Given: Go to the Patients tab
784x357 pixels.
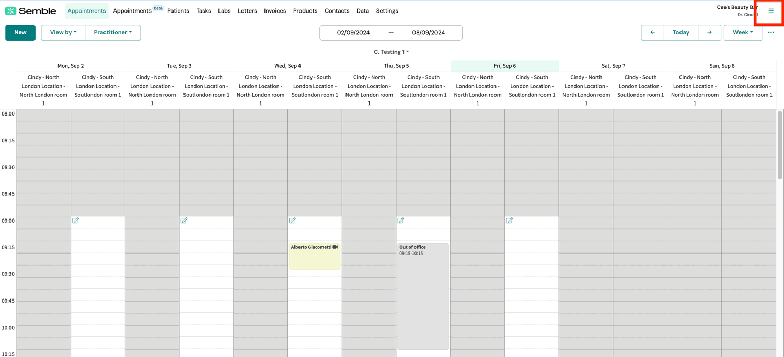Looking at the screenshot, I should (178, 11).
